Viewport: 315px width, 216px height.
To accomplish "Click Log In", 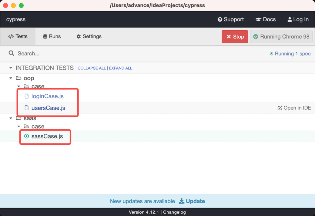I will [x=298, y=19].
